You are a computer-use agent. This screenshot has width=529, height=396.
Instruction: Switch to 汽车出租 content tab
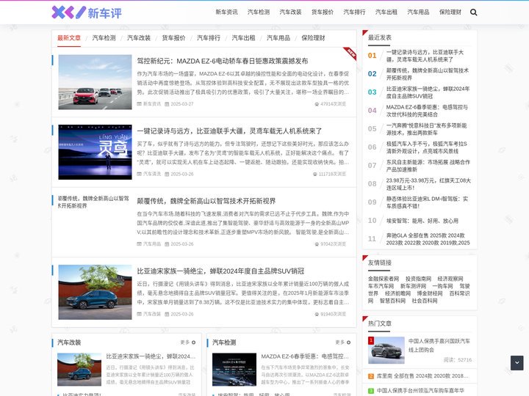[244, 37]
